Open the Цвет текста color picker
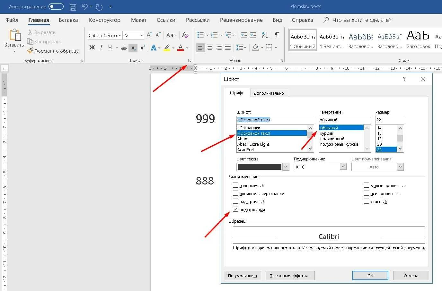 pyautogui.click(x=263, y=167)
